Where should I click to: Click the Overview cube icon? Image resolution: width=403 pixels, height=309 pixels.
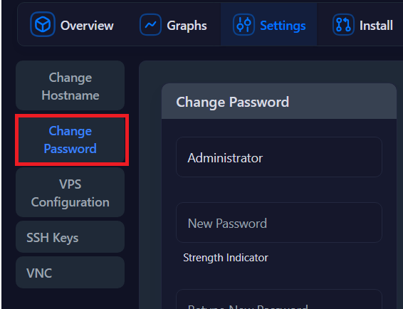(43, 24)
